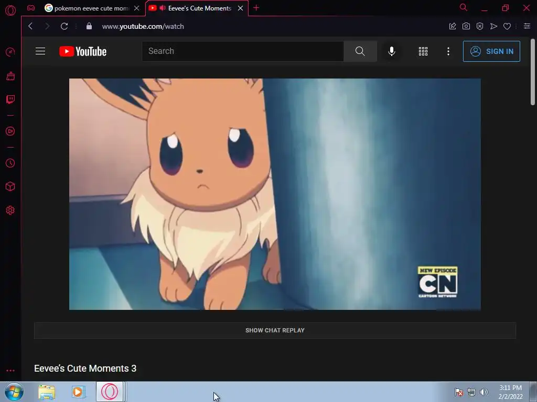Open a new tab

click(x=256, y=8)
